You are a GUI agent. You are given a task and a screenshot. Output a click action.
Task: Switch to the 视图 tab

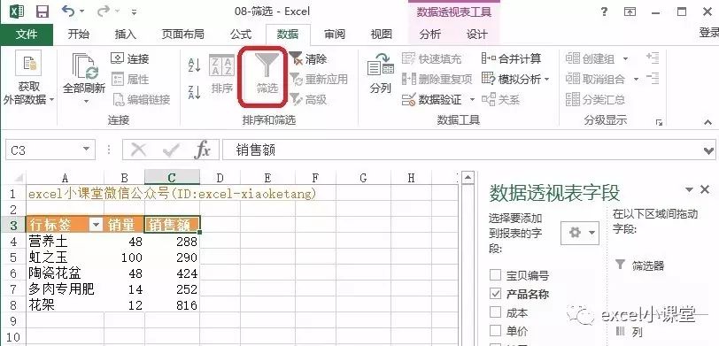coord(381,35)
